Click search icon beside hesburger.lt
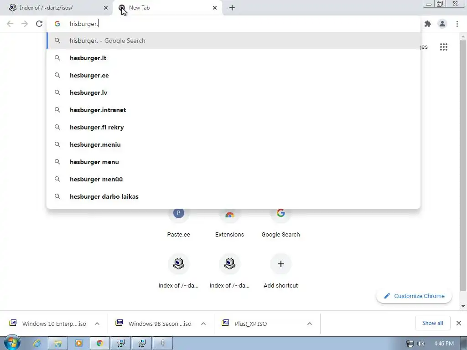 coord(57,58)
